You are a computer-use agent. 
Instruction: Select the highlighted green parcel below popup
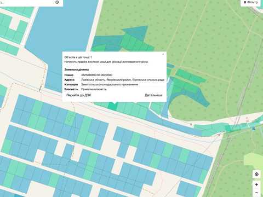(x=113, y=106)
